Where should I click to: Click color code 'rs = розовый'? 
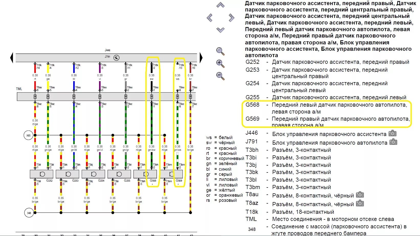pos(221,200)
